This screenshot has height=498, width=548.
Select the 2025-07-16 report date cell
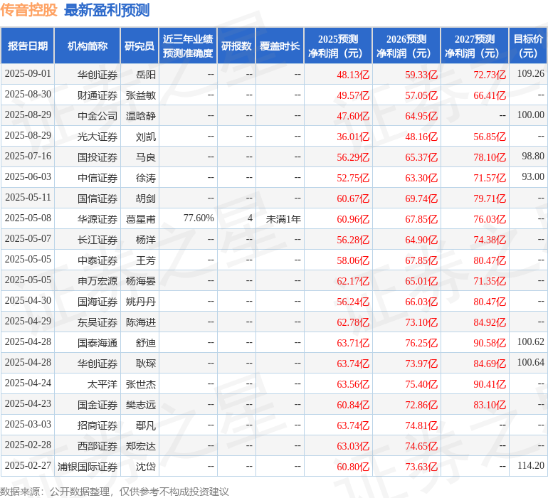tap(28, 157)
